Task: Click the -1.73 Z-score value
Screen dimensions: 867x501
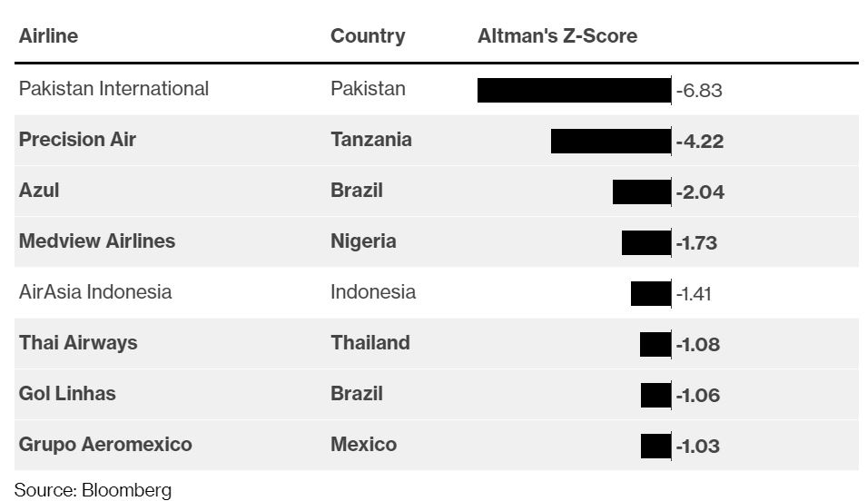Action: (696, 242)
